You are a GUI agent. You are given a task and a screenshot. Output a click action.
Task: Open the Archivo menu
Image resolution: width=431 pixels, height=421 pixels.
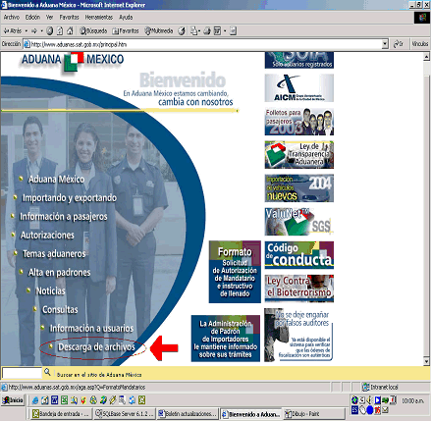click(12, 17)
